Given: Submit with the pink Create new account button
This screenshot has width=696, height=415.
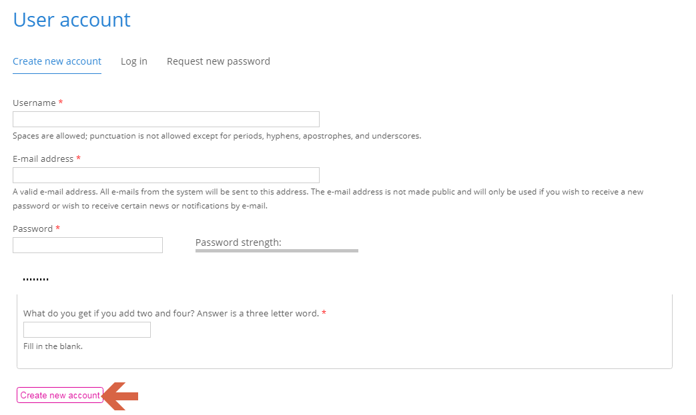Looking at the screenshot, I should 60,395.
